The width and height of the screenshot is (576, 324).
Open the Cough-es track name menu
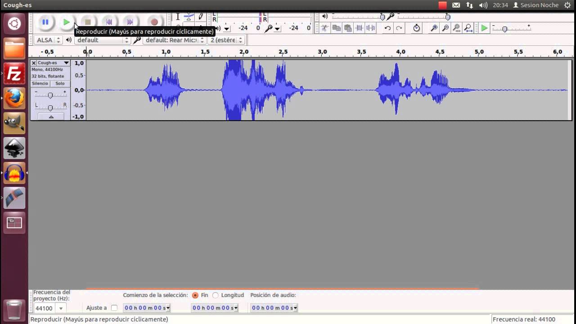[x=53, y=63]
